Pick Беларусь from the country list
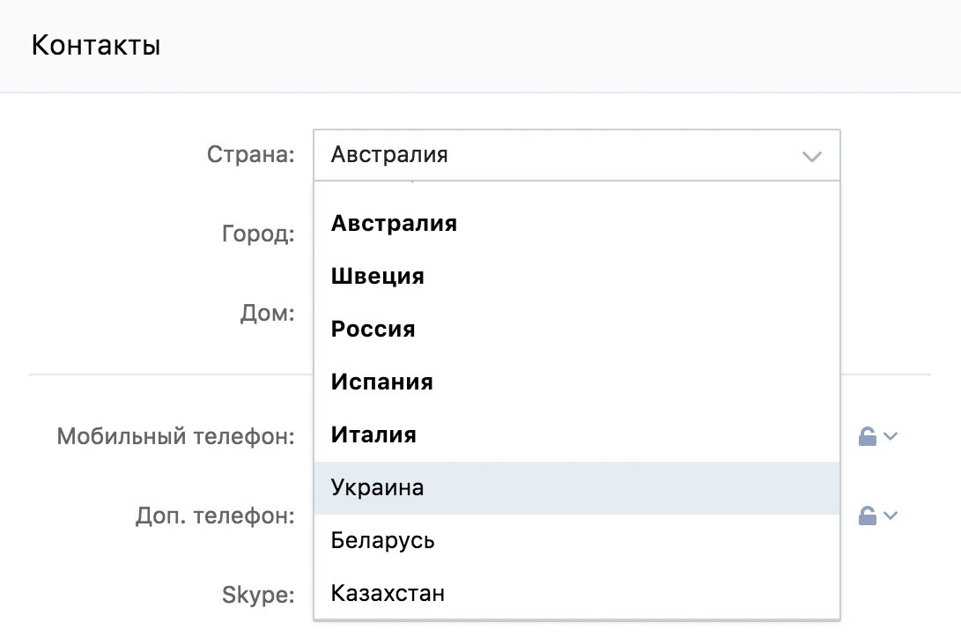This screenshot has height=638, width=961. click(x=383, y=541)
